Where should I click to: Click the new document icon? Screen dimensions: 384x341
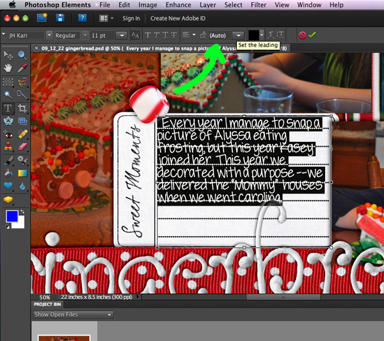tap(42, 18)
